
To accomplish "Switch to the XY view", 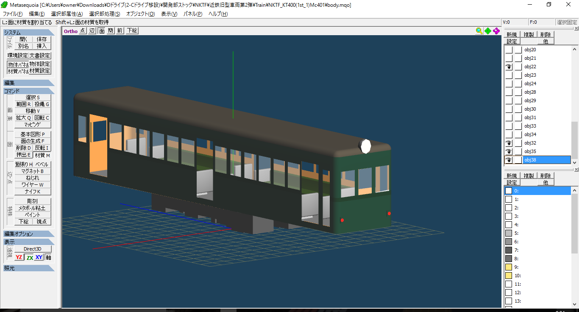I will pos(39,257).
